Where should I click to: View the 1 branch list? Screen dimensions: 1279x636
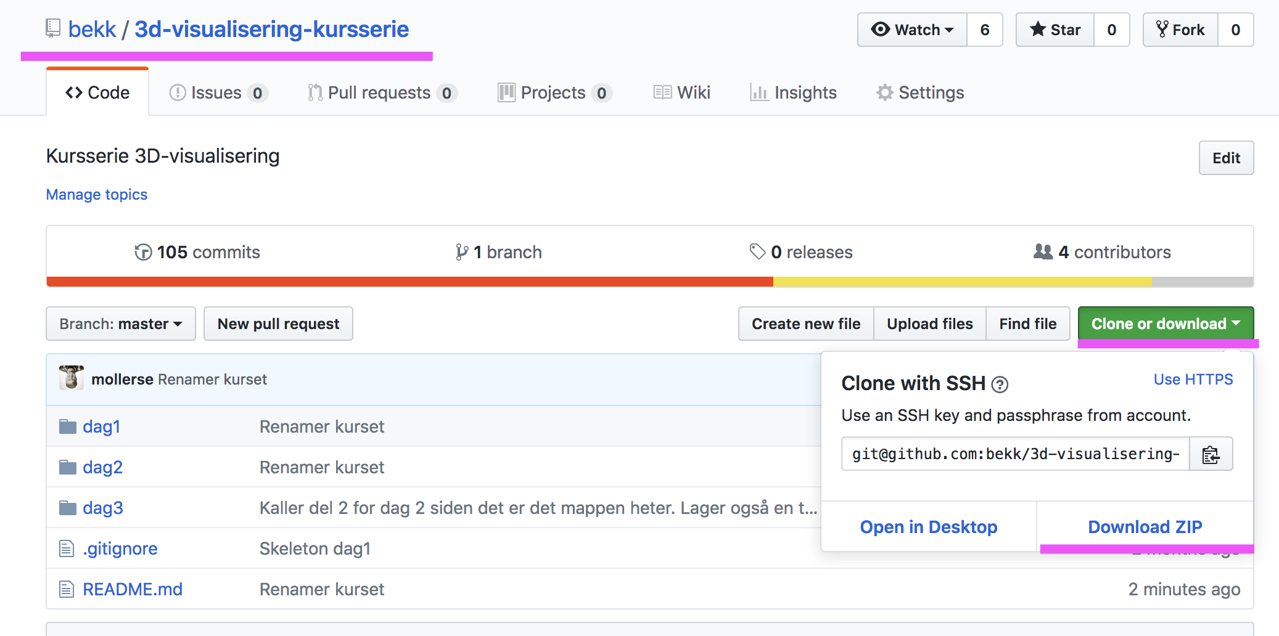click(498, 252)
